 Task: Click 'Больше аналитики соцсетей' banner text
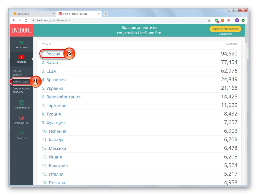coord(139,30)
